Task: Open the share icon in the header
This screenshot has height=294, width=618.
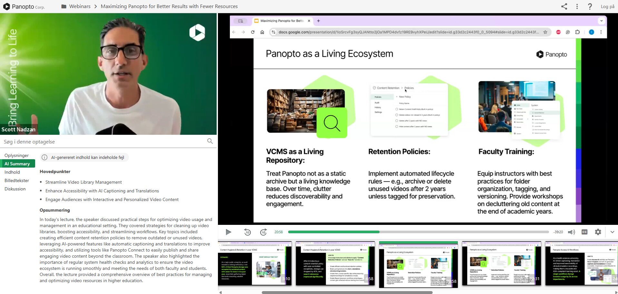Action: coord(564,6)
